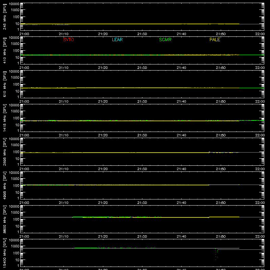Select the 410 MHz [SFU] axis label
This screenshot has height=270, width=270.
pos(4,51)
